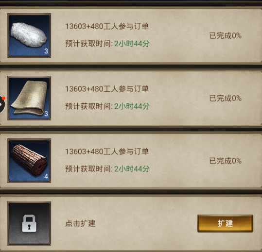Tap salt order worker count text
The height and width of the screenshot is (252, 262).
coord(107,26)
